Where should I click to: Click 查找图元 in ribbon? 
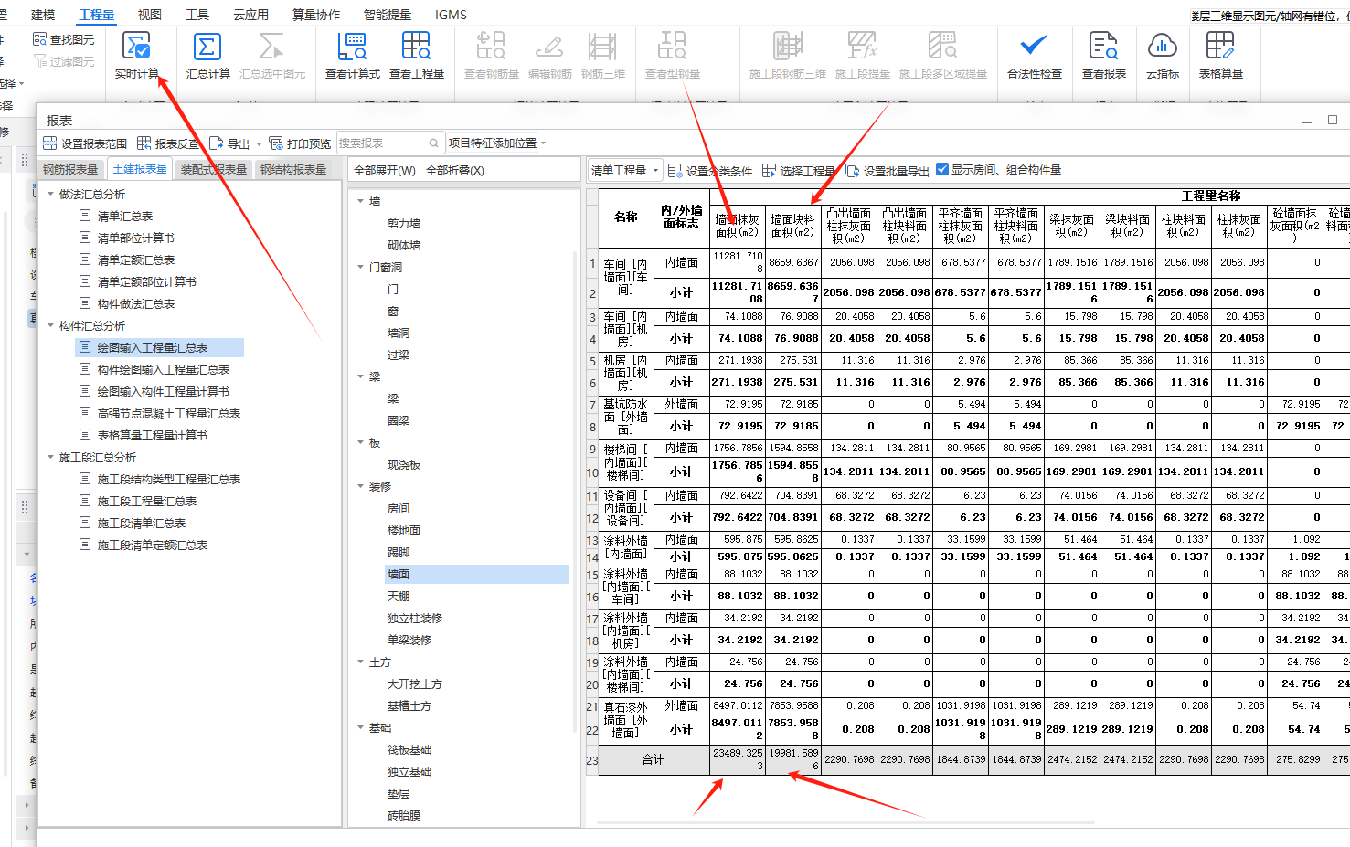click(x=63, y=39)
